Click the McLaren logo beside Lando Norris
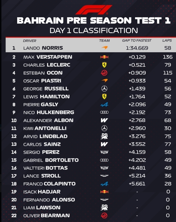The width and height of the screenshot is (176, 222). (104, 48)
